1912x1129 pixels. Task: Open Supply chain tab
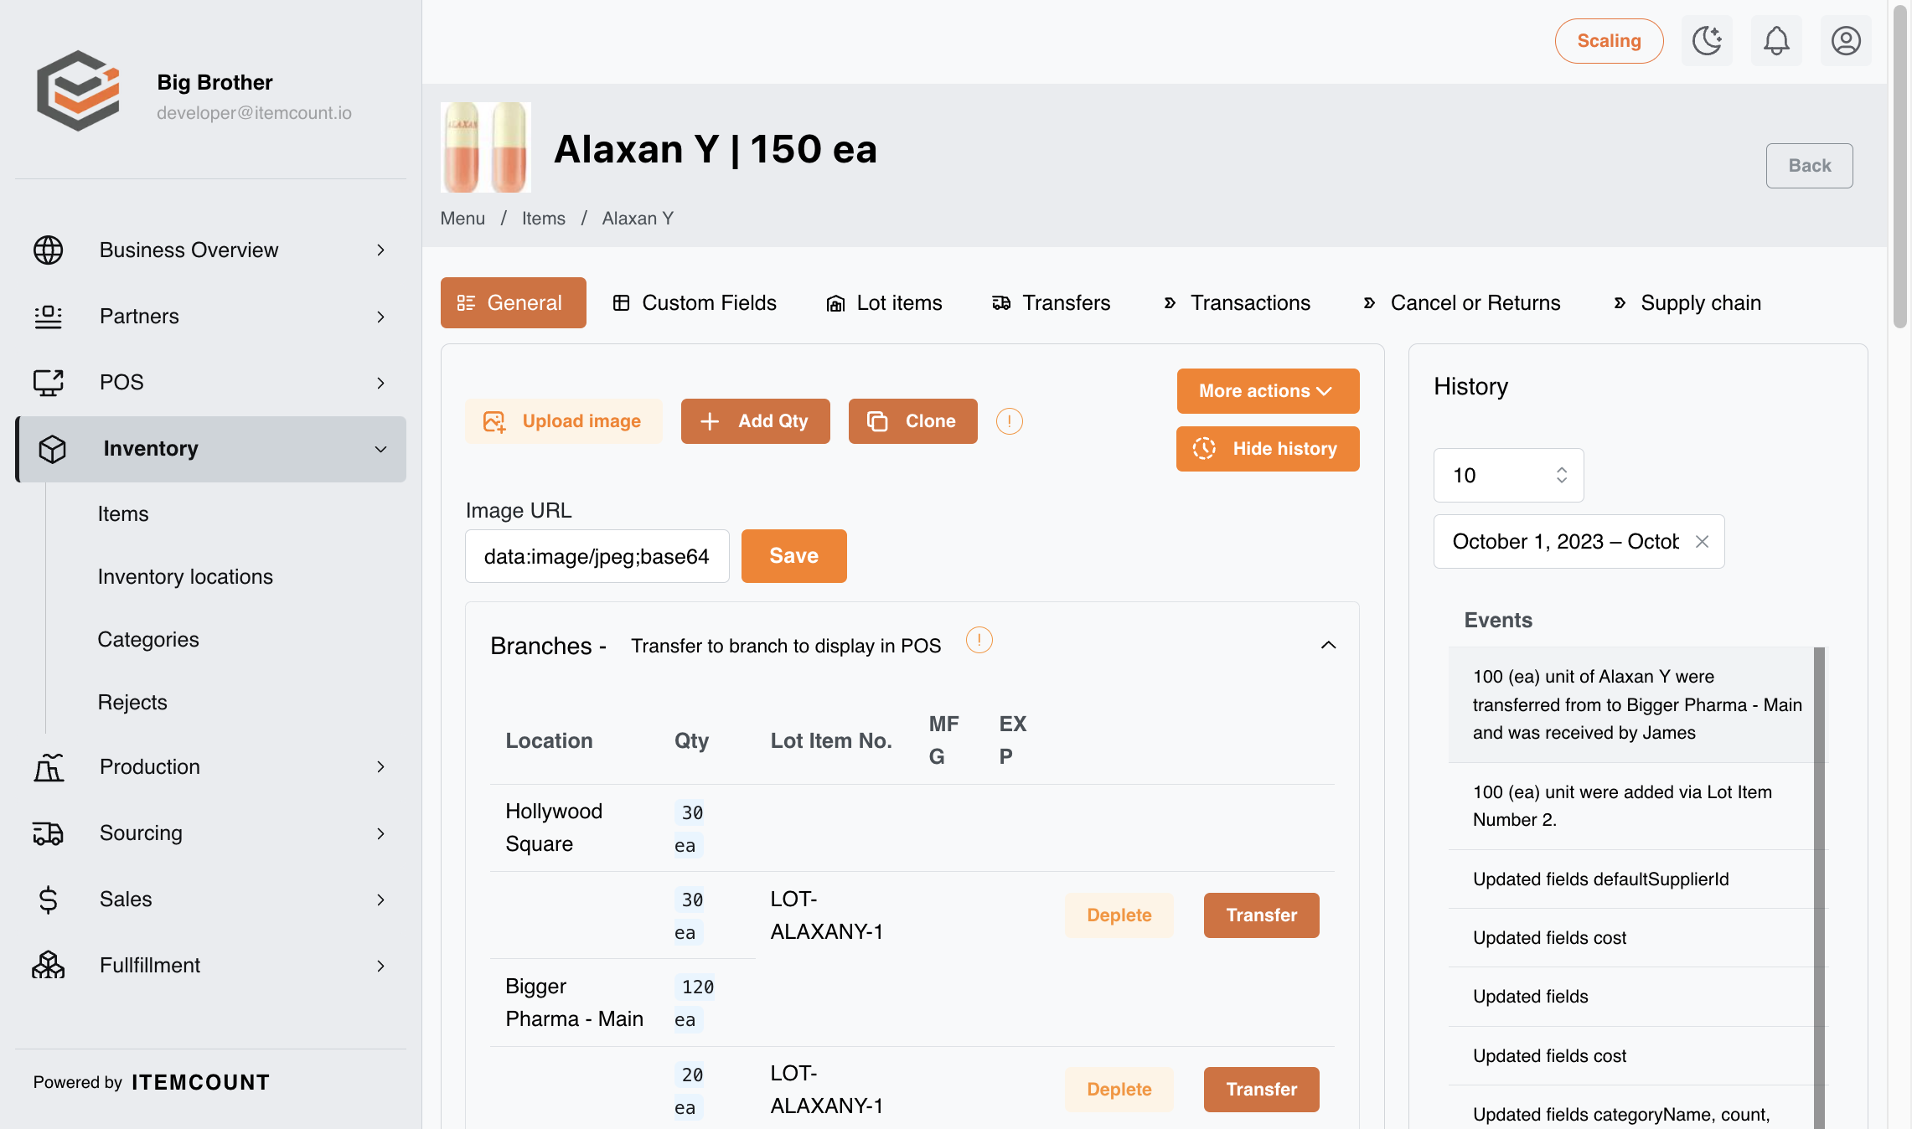[1687, 302]
